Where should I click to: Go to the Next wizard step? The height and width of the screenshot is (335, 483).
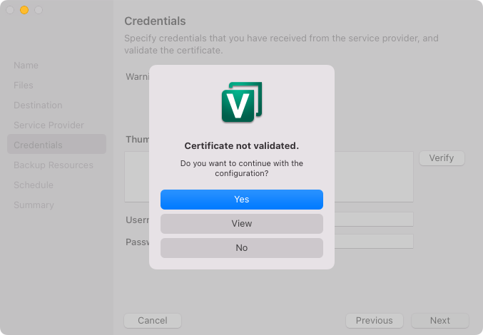pyautogui.click(x=439, y=320)
